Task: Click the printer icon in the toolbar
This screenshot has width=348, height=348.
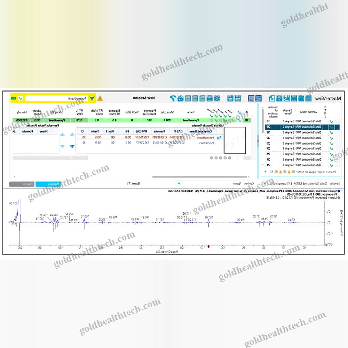Action: pyautogui.click(x=209, y=98)
